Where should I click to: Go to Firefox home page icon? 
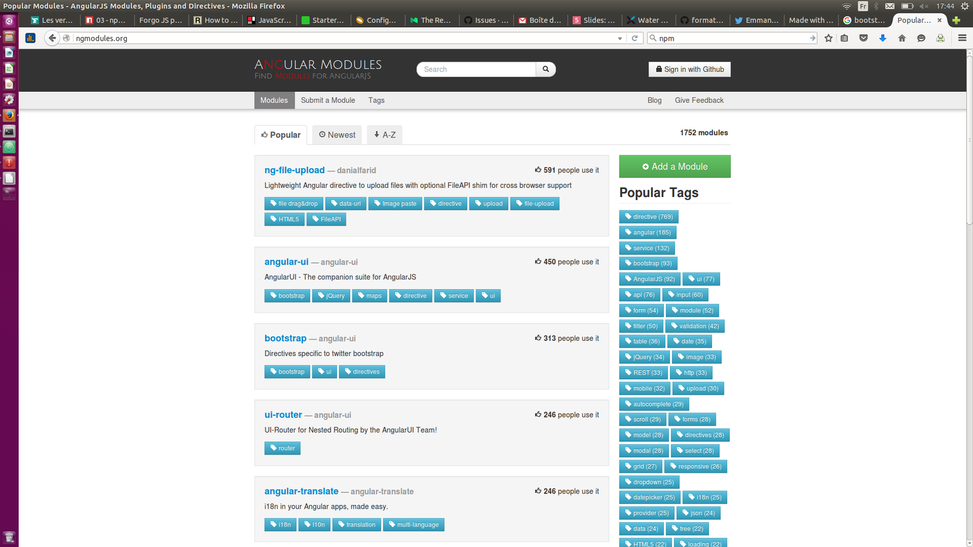902,38
